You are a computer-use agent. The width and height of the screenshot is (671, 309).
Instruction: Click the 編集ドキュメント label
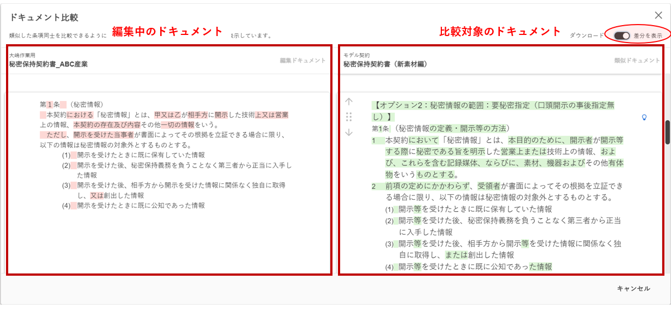302,61
